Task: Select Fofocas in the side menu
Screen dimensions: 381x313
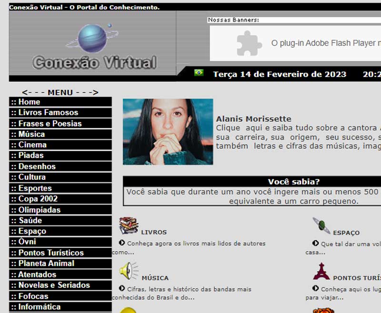Action: pyautogui.click(x=60, y=296)
